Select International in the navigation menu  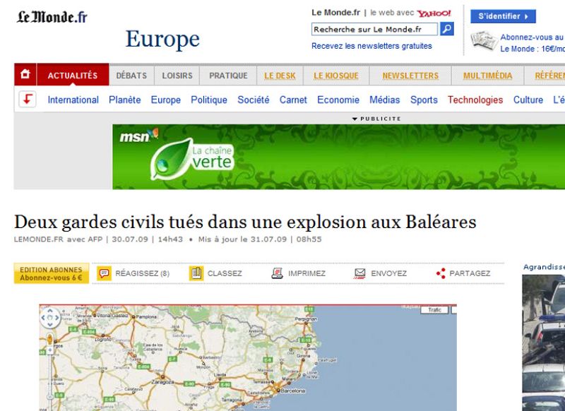pos(73,100)
